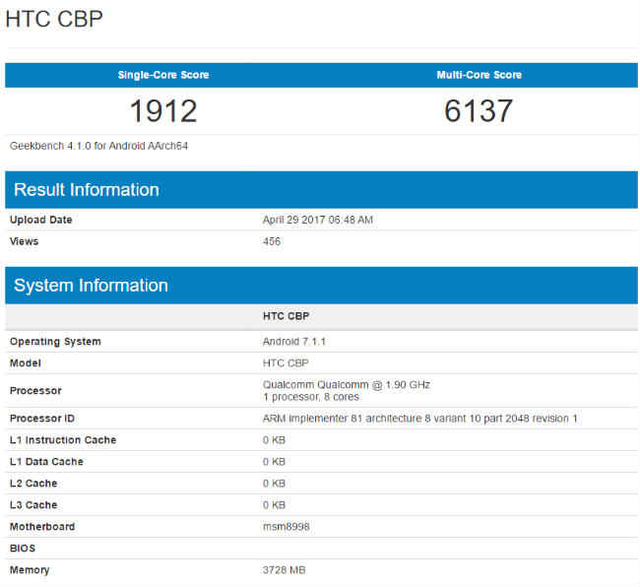This screenshot has height=587, width=640.
Task: Select the Android 7.1.1 value
Action: pos(293,341)
